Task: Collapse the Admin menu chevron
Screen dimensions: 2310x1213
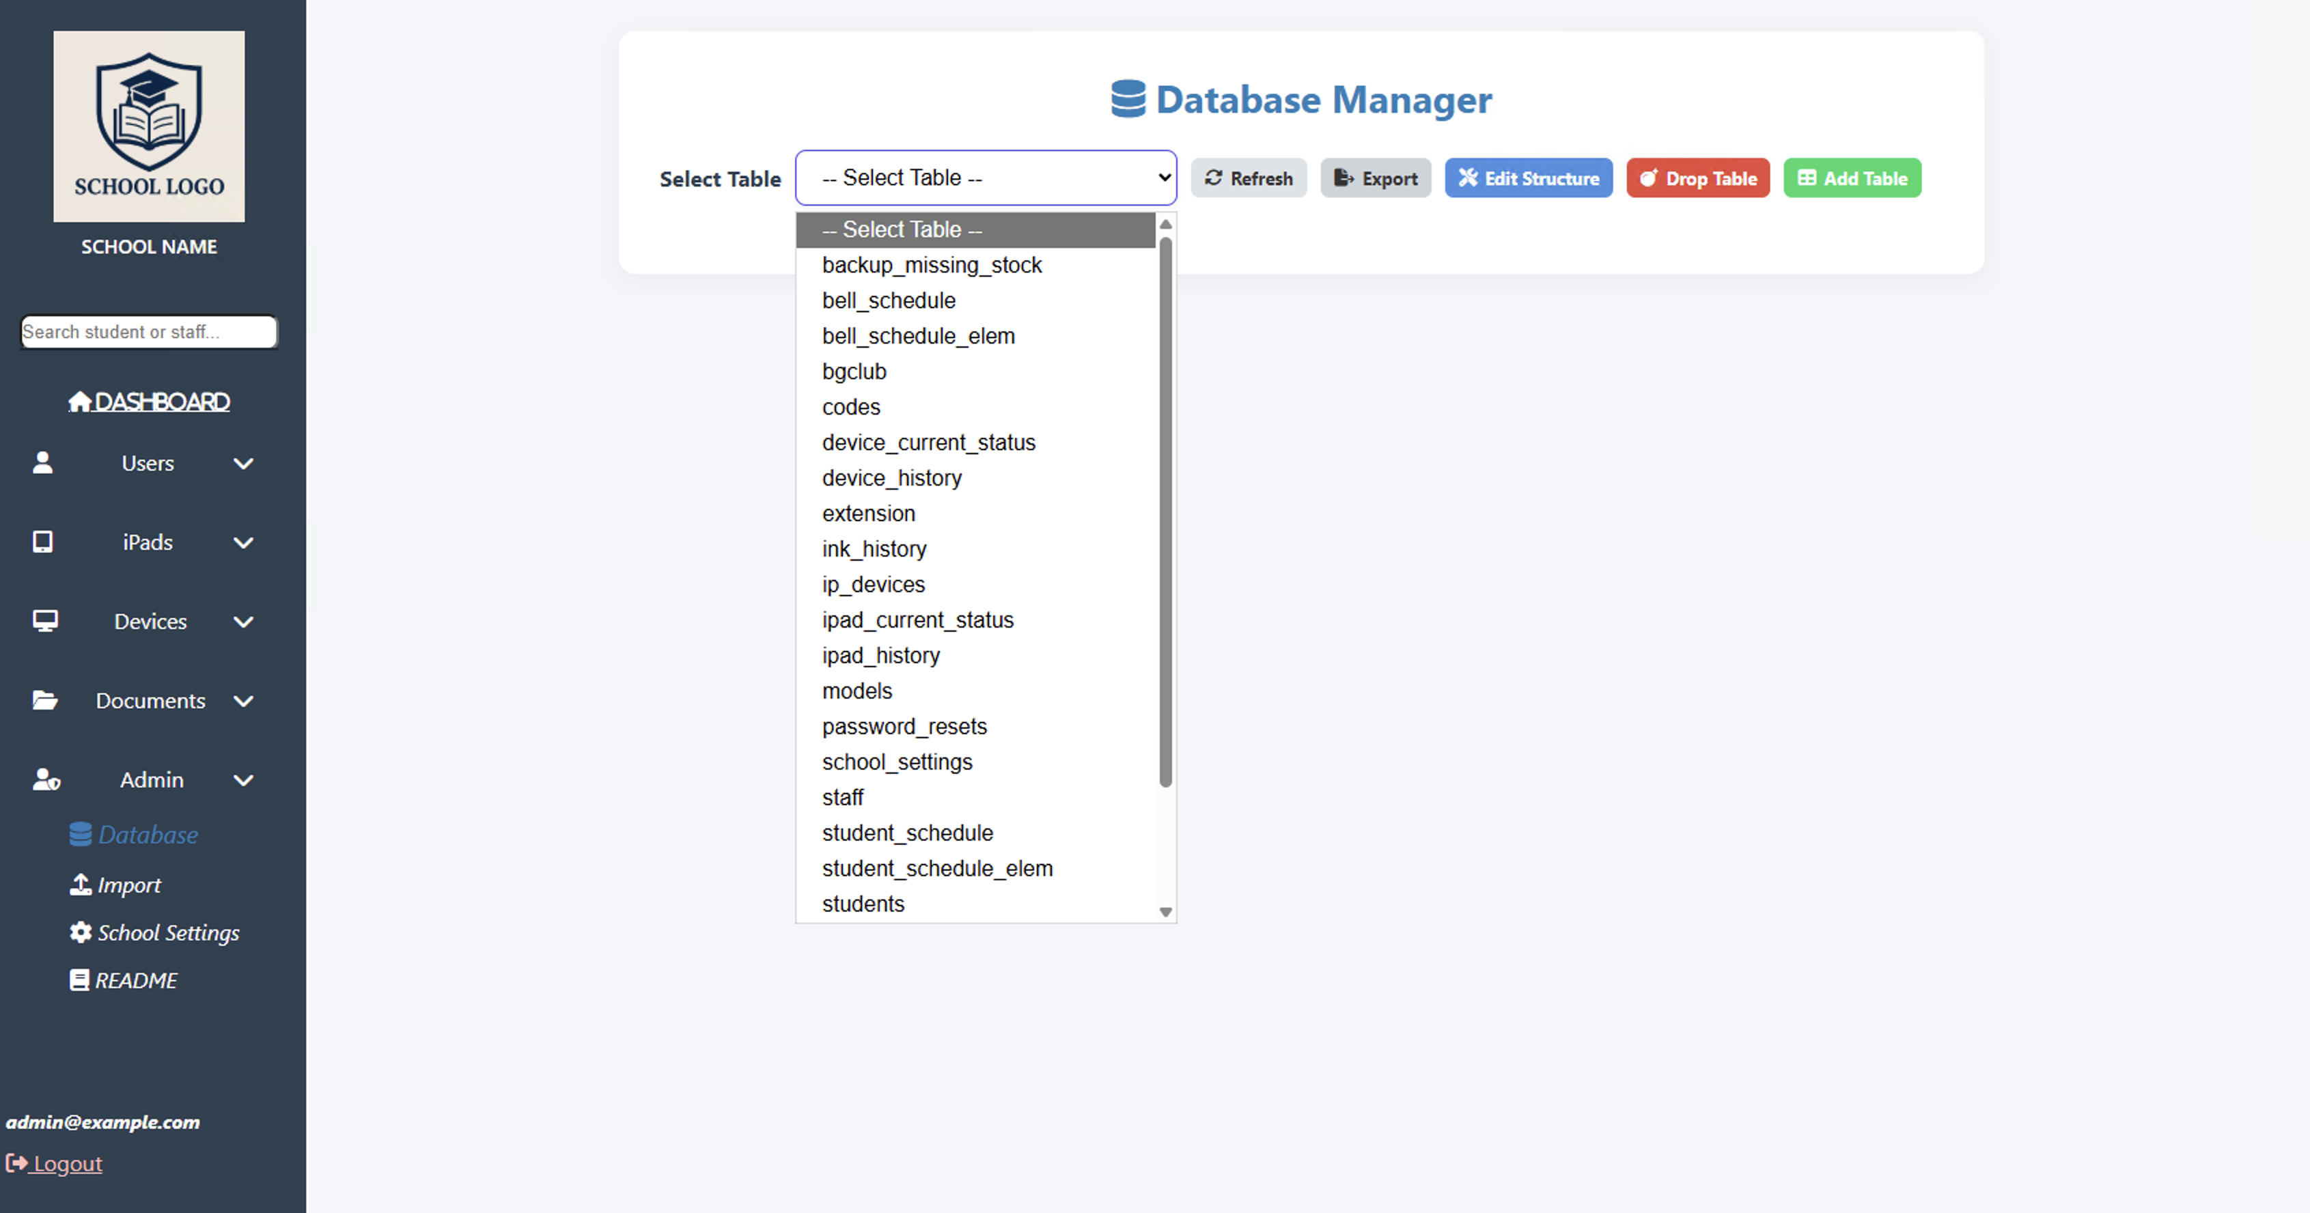Action: (x=243, y=780)
